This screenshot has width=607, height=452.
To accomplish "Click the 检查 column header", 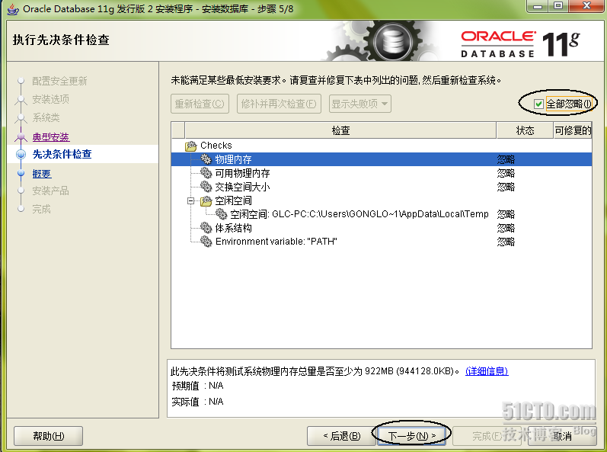I will coord(340,130).
